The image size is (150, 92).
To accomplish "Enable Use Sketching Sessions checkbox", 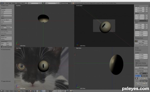I will 2,47.
